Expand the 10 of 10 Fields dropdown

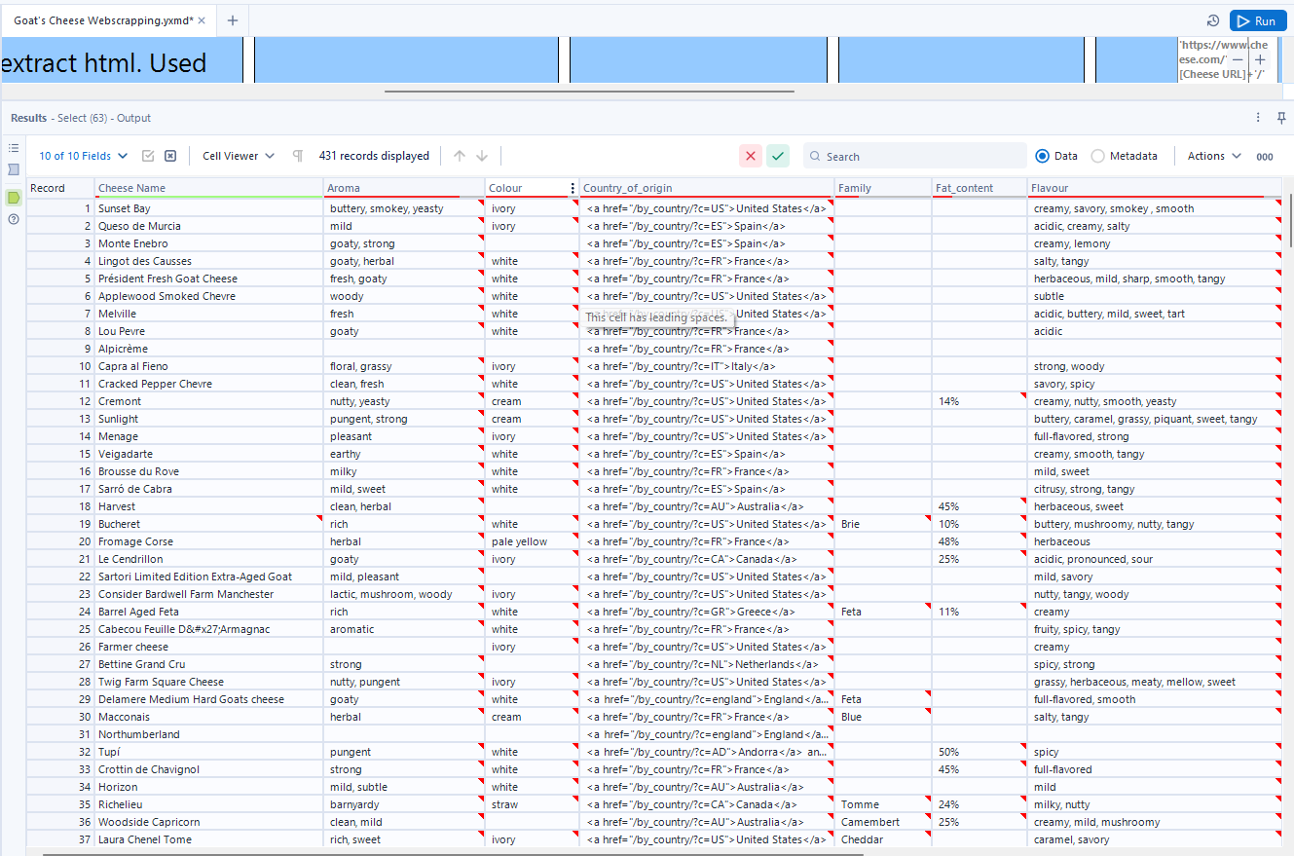click(83, 156)
